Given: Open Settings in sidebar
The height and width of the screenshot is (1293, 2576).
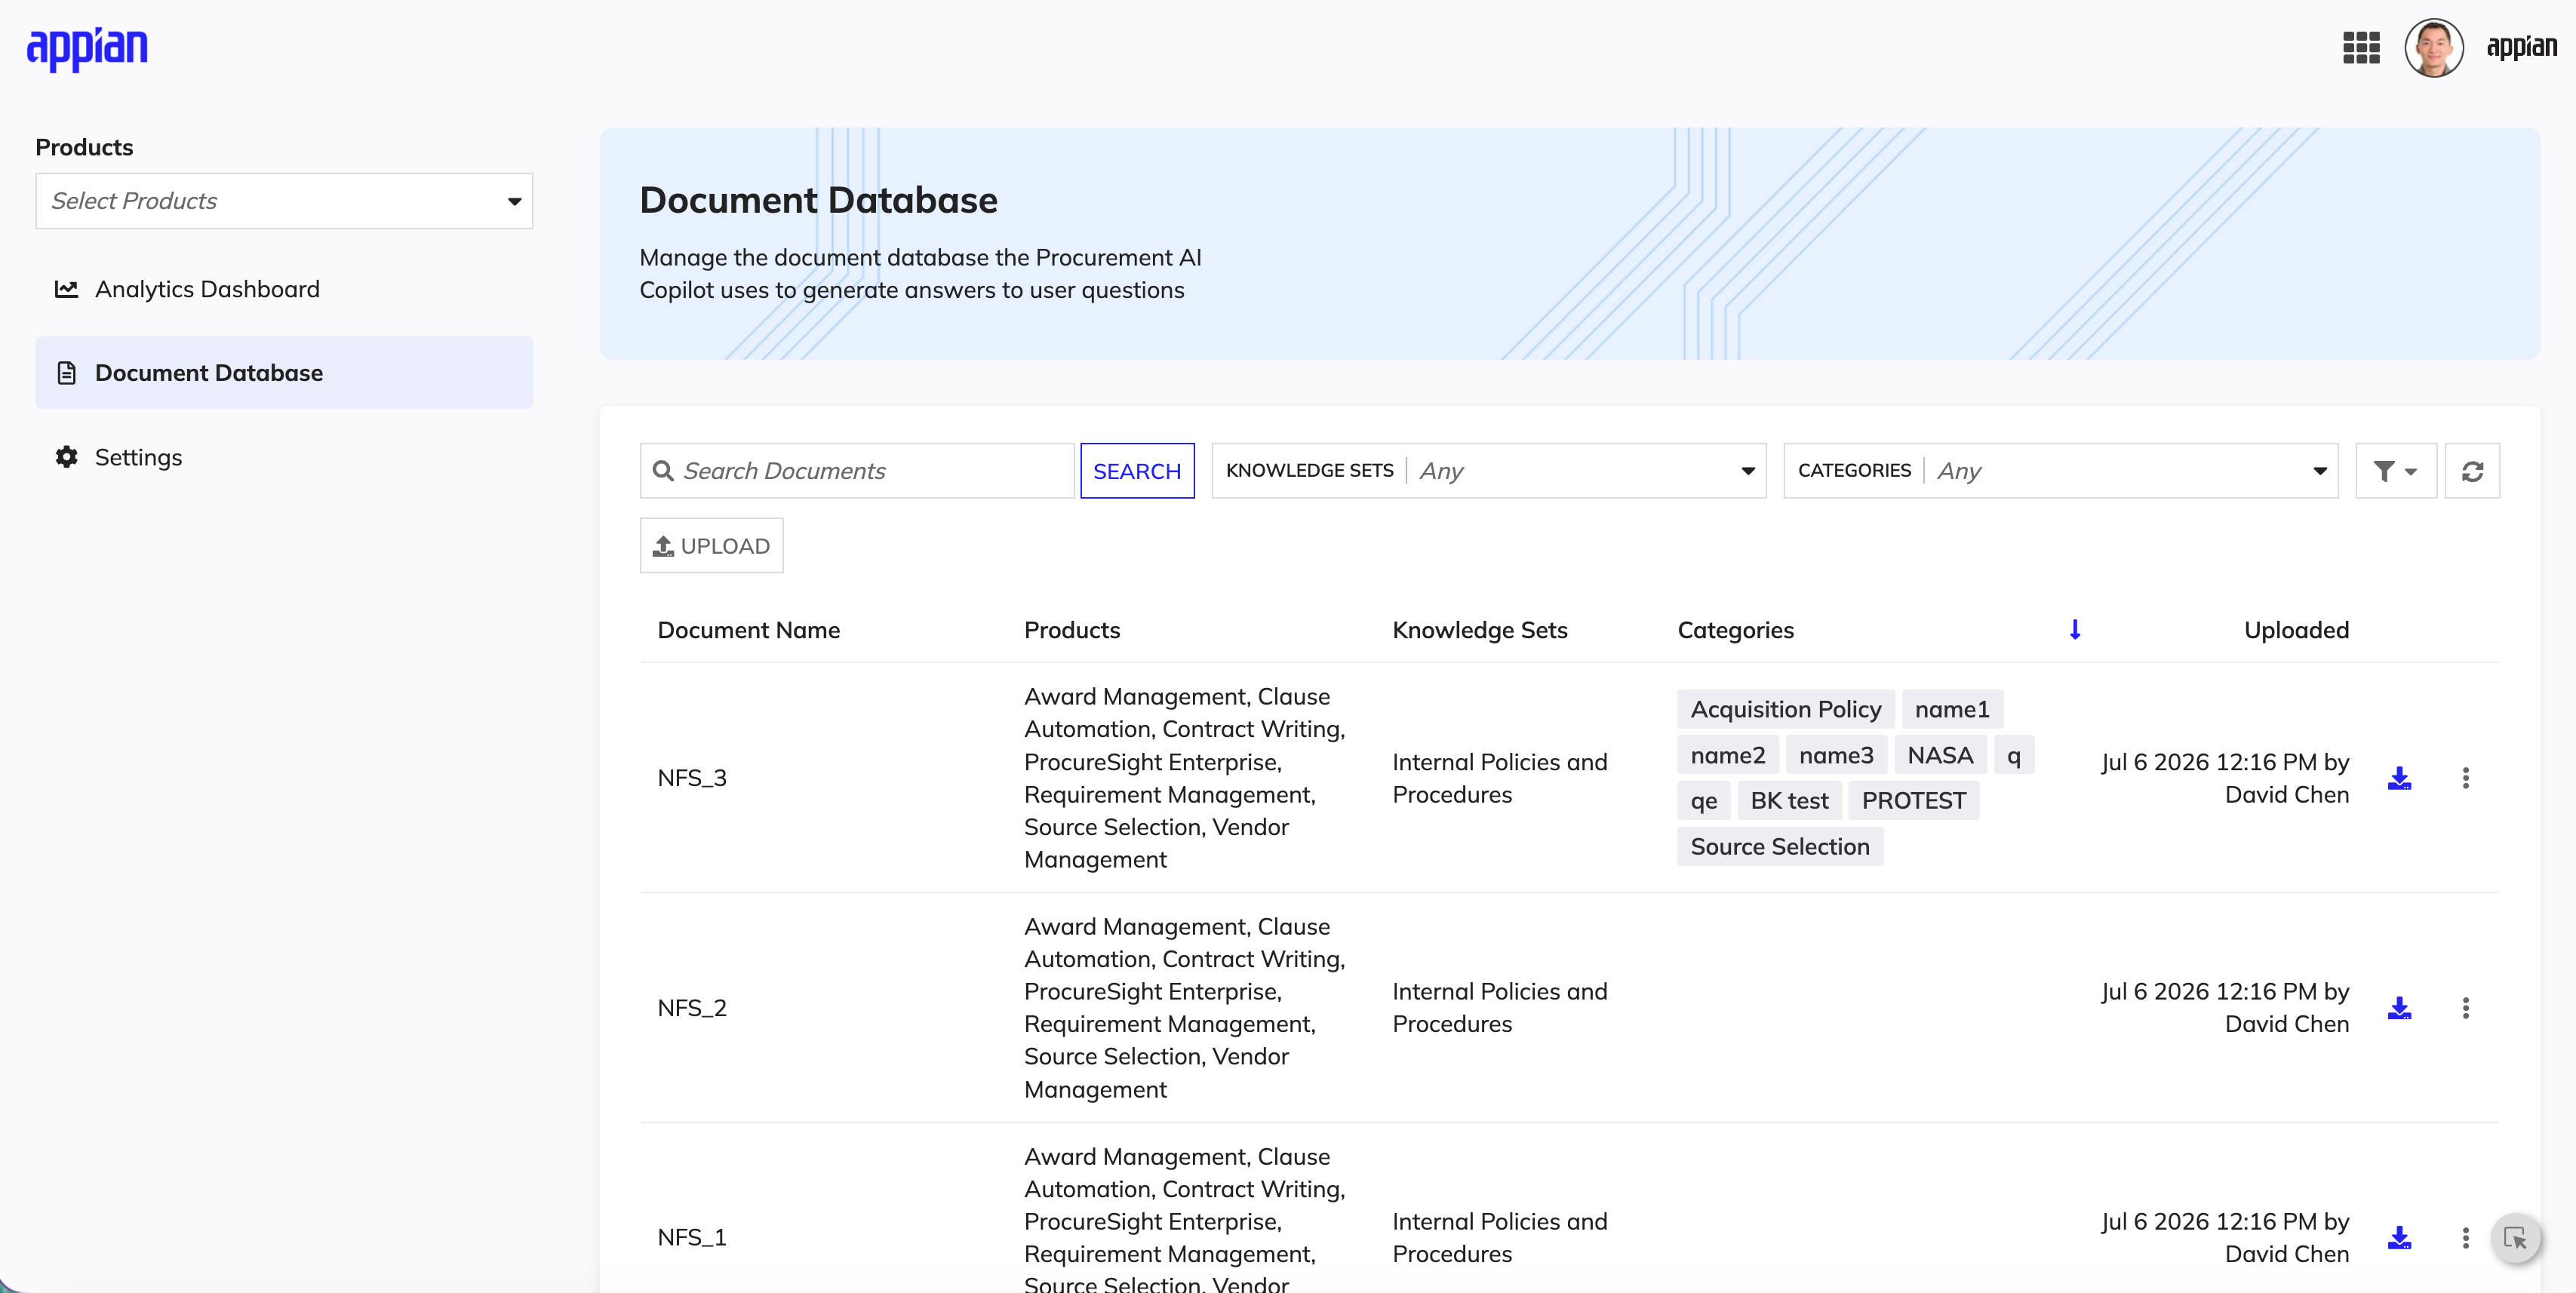Looking at the screenshot, I should pos(284,457).
